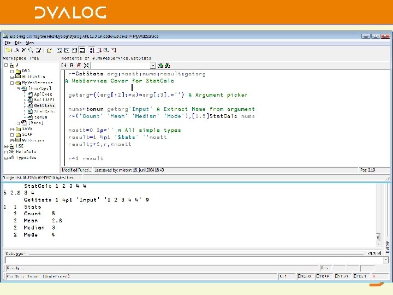This screenshot has width=393, height=295.
Task: Click the 'Pos 2,19' status cell
Action: (374, 170)
